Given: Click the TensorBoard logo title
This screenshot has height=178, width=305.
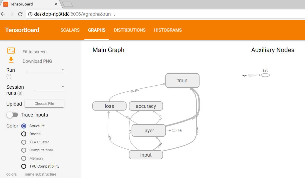Looking at the screenshot, I should 22,30.
